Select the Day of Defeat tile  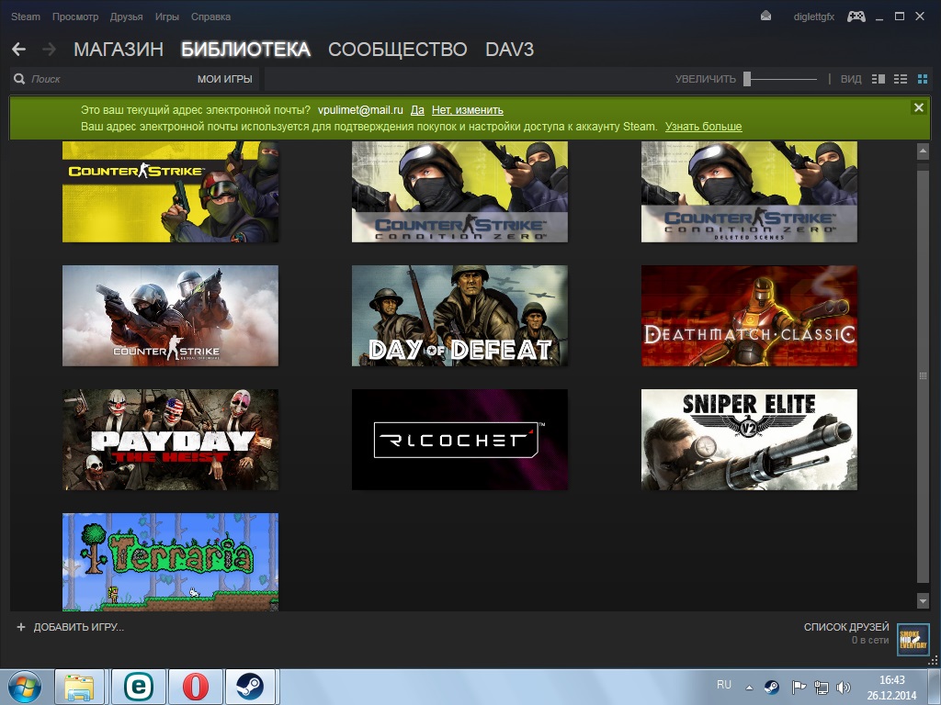459,316
